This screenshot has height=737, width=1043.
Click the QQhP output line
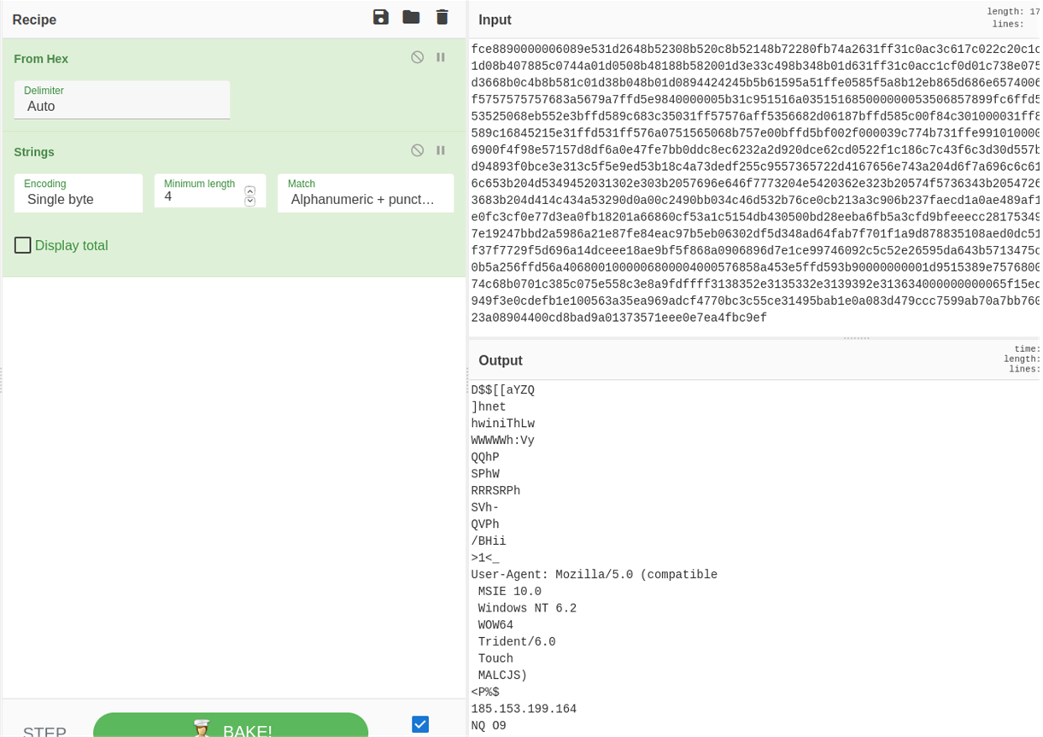pyautogui.click(x=485, y=458)
